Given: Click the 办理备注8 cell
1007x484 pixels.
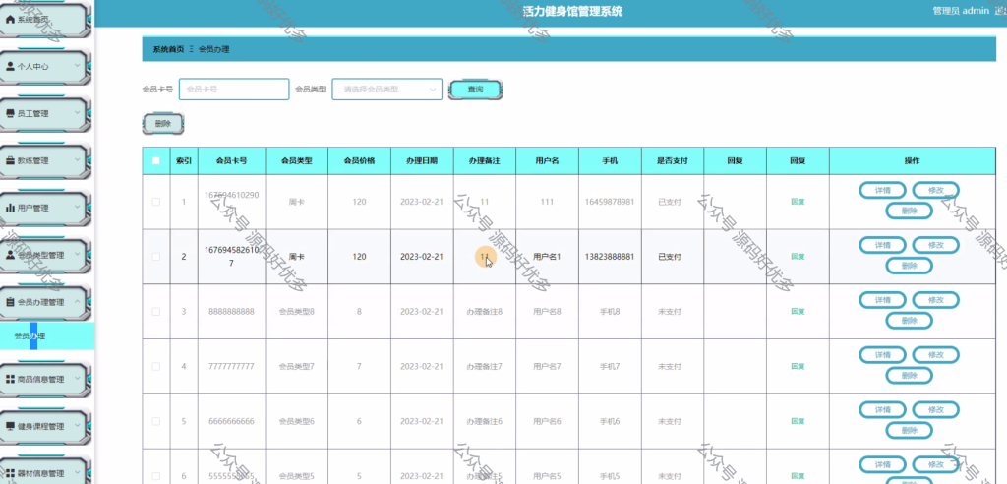Looking at the screenshot, I should [x=484, y=311].
